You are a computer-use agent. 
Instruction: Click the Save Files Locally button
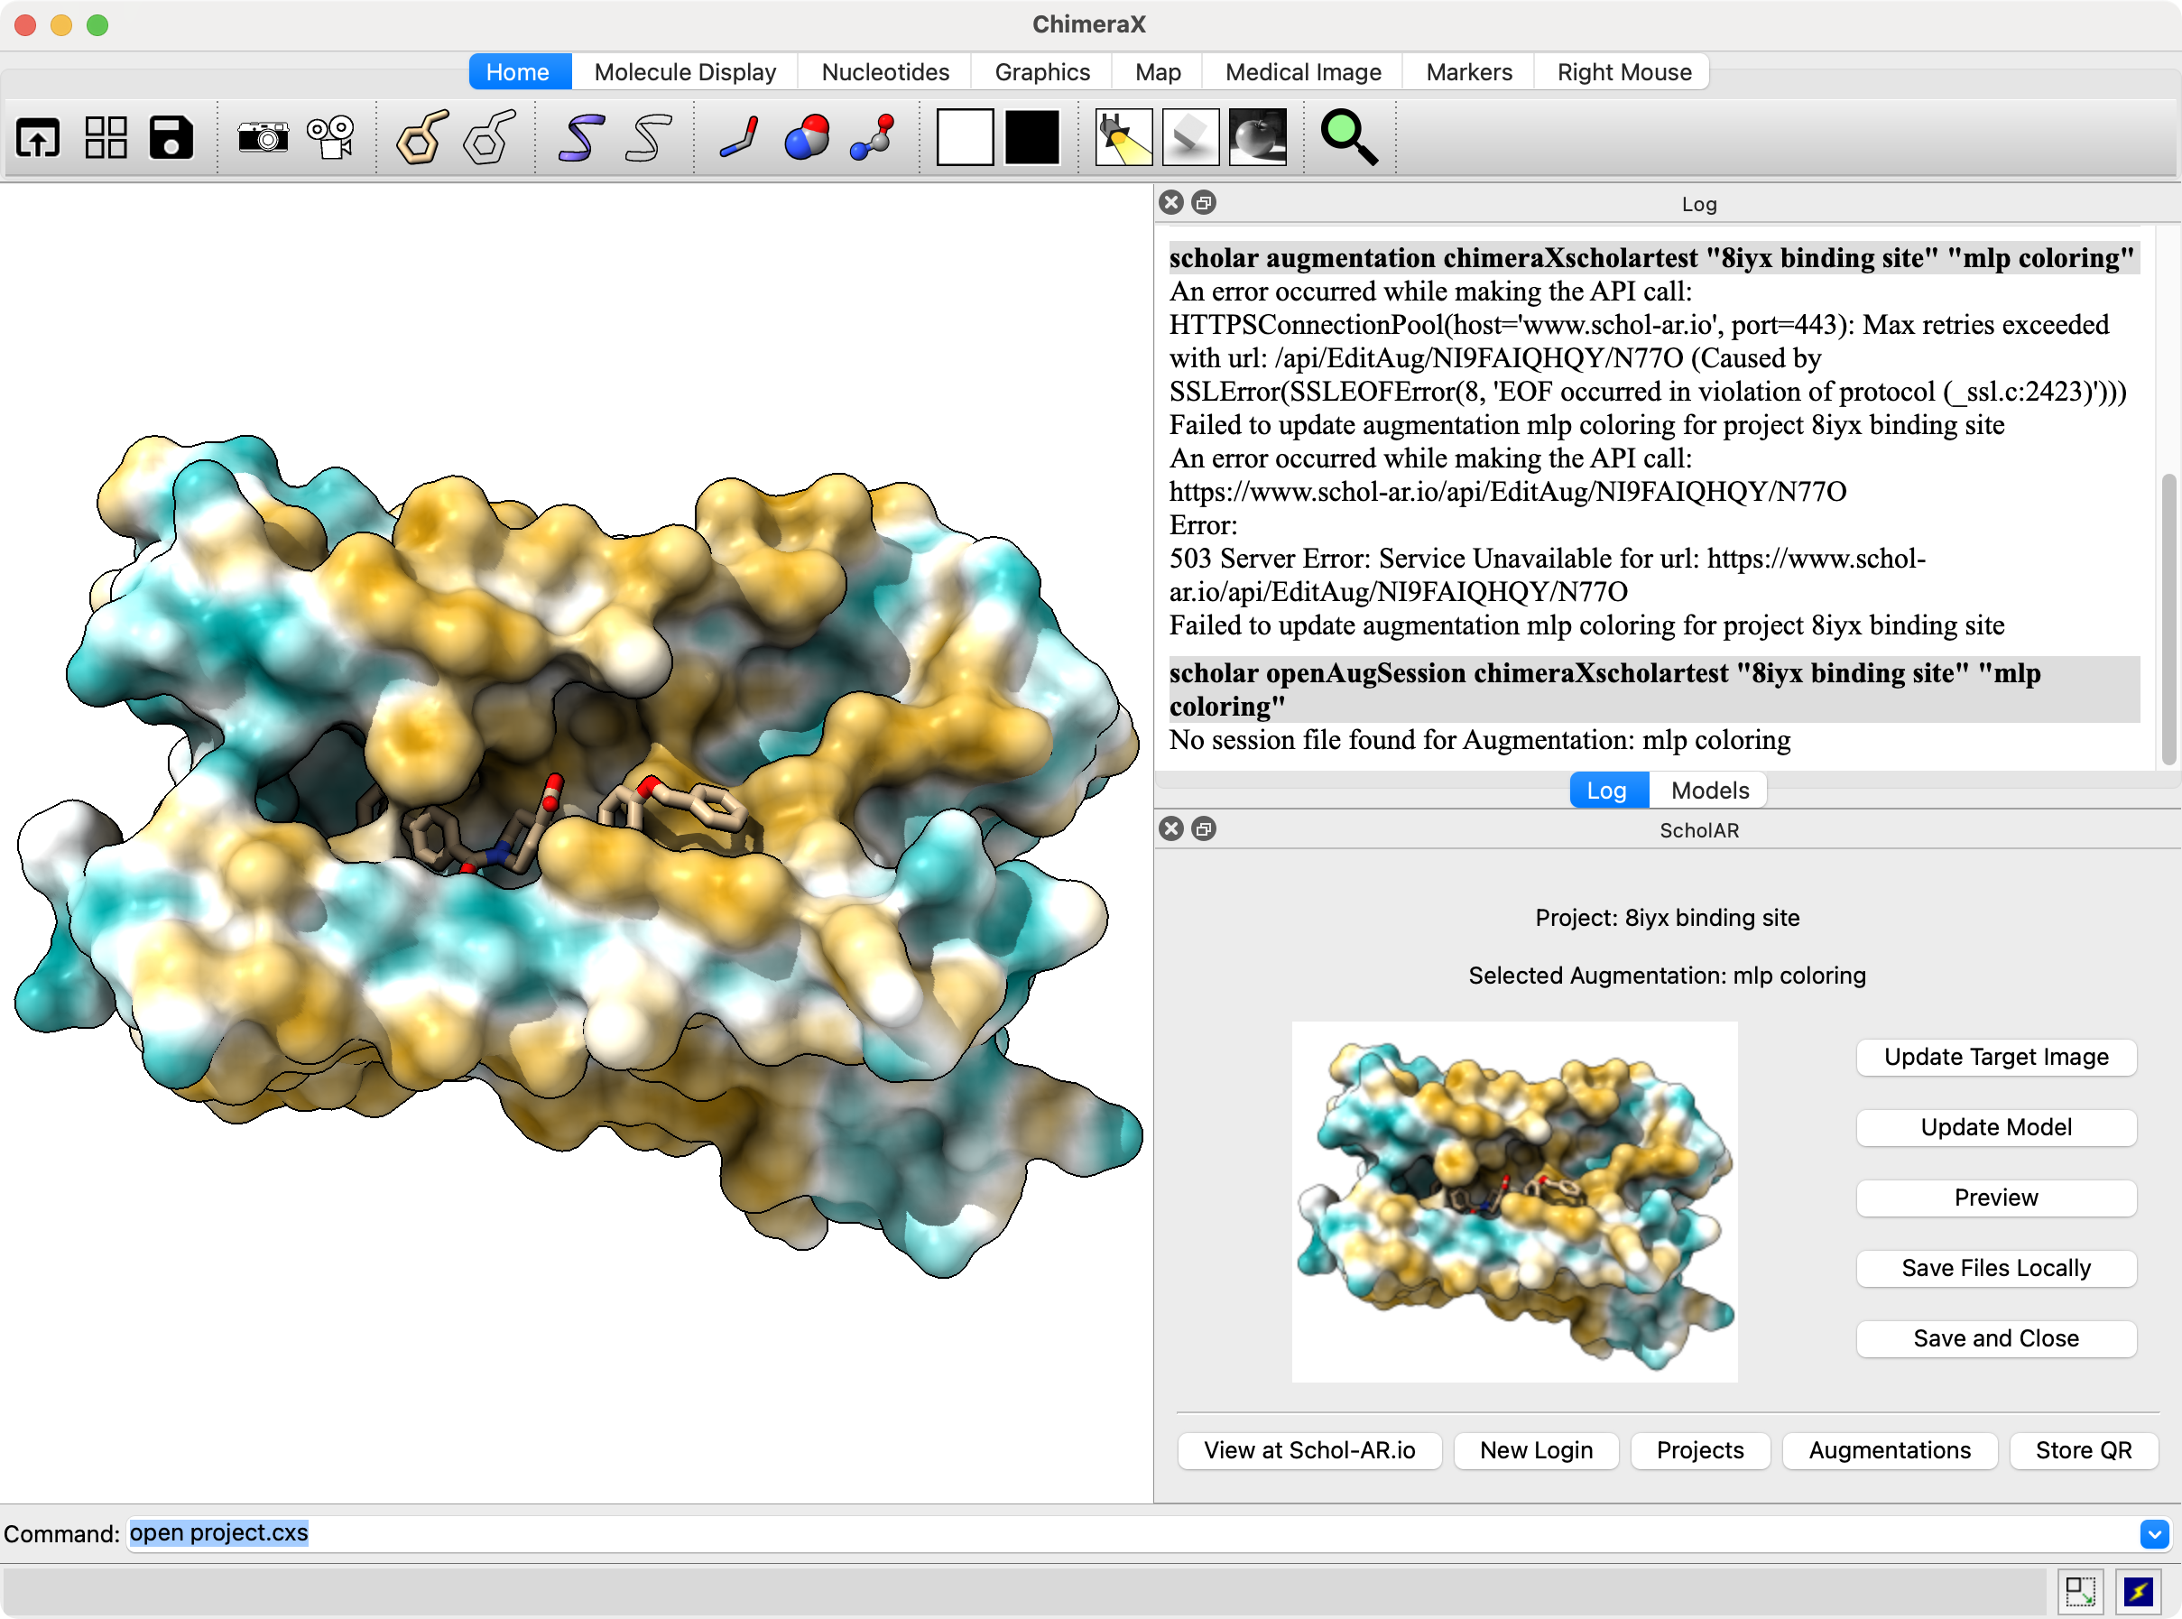[x=1996, y=1268]
